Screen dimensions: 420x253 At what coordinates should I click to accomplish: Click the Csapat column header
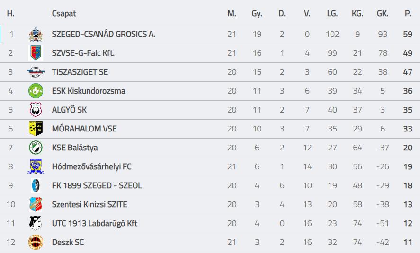pyautogui.click(x=63, y=14)
